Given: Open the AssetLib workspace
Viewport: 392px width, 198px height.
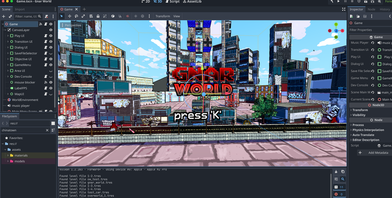Looking at the screenshot, I should click(x=192, y=2).
